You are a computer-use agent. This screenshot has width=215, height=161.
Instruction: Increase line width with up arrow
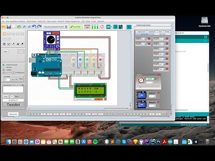tap(13, 80)
